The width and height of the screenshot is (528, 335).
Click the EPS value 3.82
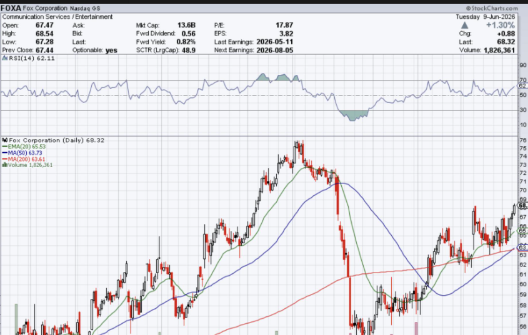286,34
